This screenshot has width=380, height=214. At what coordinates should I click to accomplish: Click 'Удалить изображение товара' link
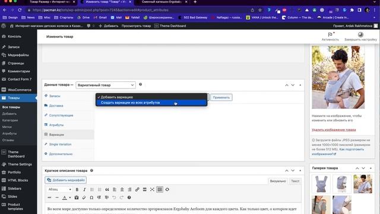pyautogui.click(x=334, y=130)
